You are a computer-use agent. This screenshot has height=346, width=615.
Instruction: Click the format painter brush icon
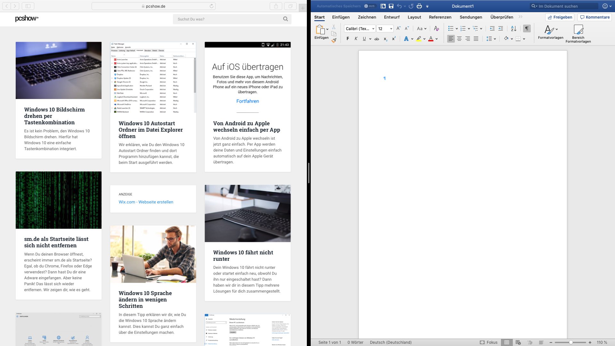334,41
